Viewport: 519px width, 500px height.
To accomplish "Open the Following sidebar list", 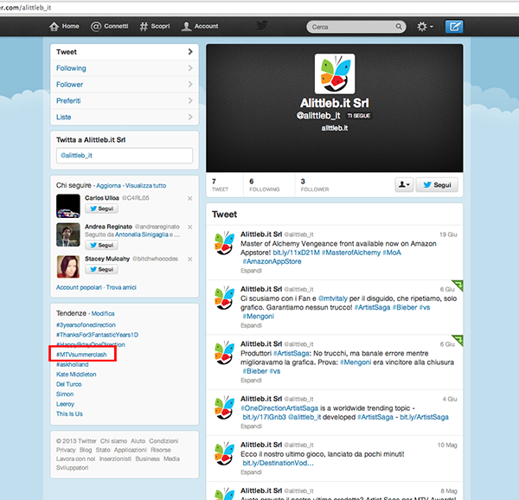I will point(125,68).
